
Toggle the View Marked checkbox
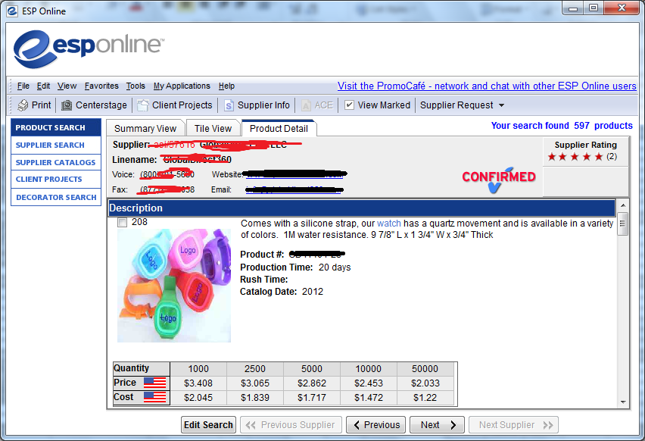coord(349,105)
